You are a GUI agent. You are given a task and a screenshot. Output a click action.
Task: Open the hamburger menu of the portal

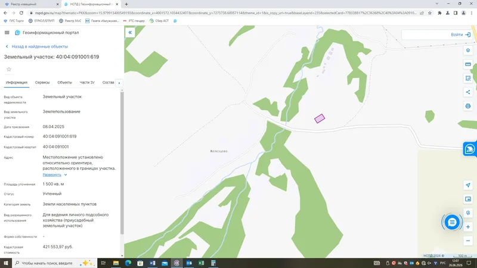(x=7, y=33)
